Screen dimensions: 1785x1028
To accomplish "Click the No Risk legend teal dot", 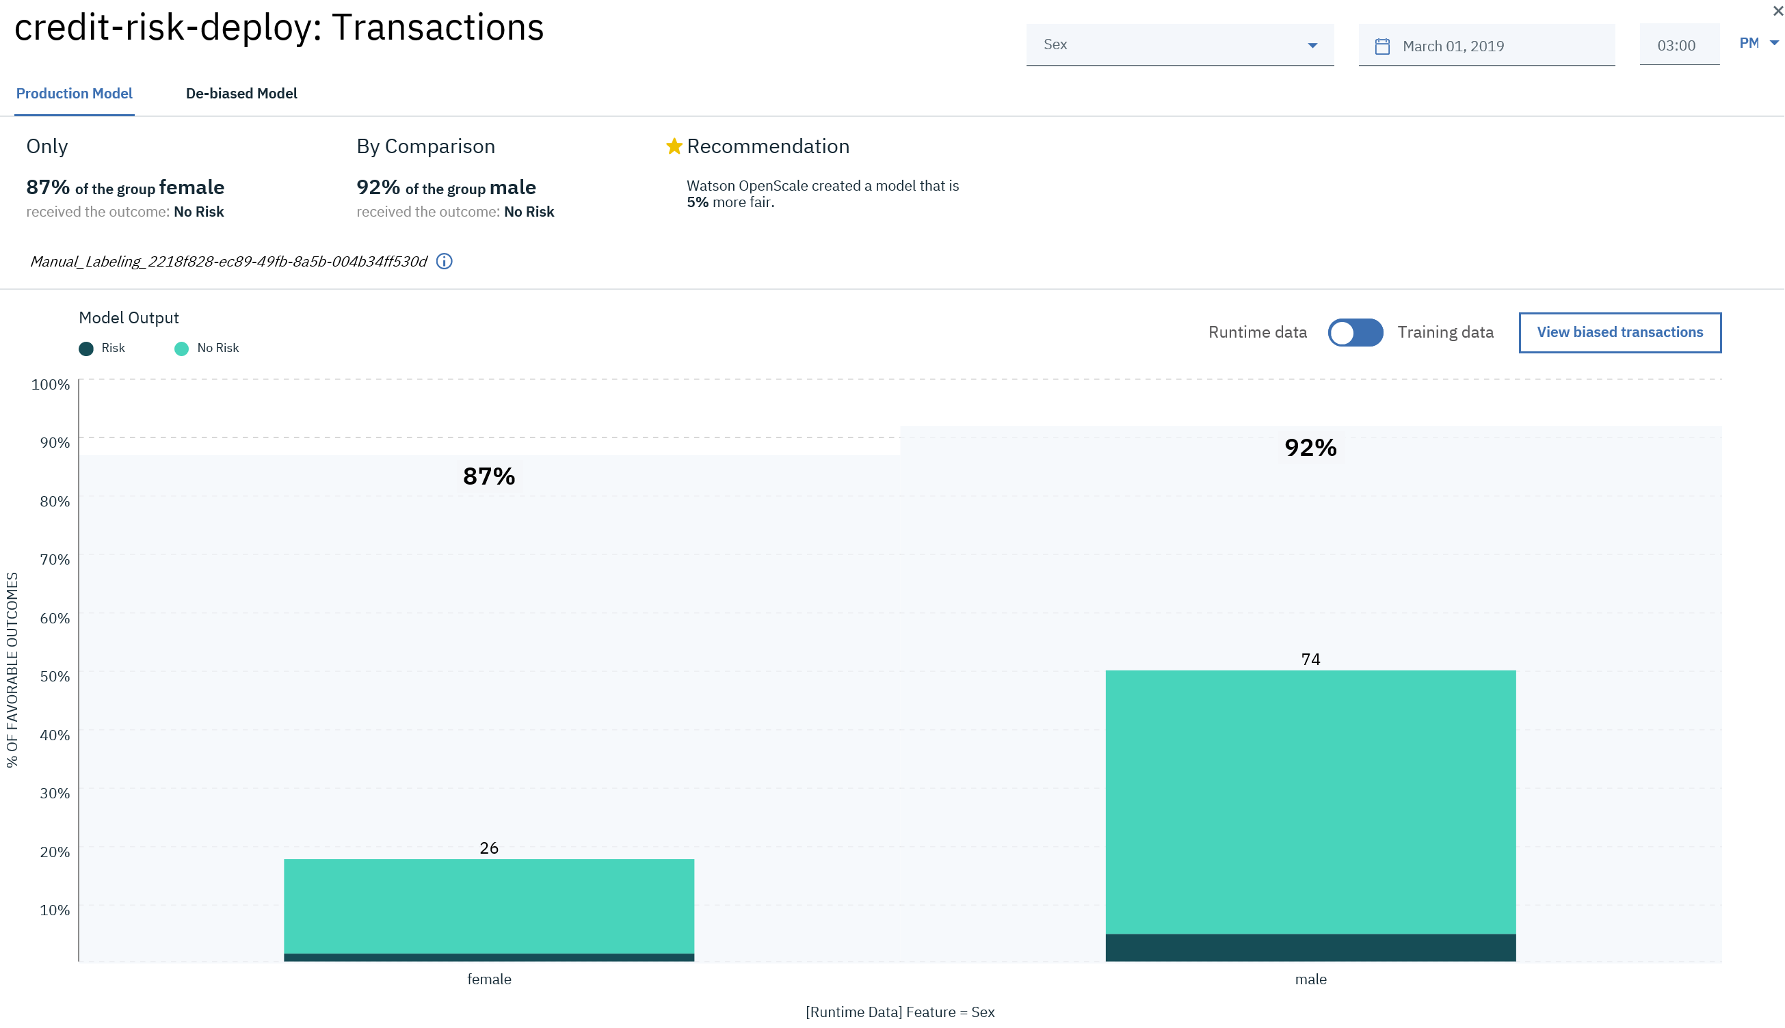I will [x=181, y=349].
